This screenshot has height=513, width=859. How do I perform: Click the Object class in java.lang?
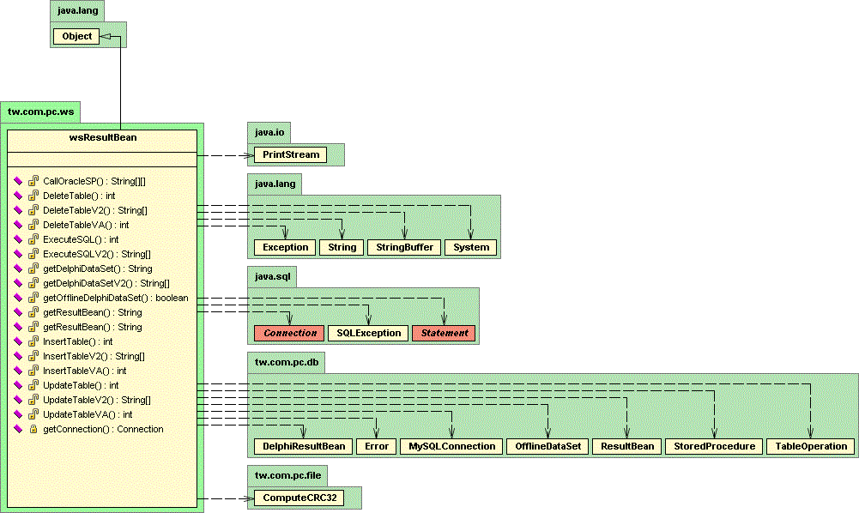pyautogui.click(x=77, y=36)
